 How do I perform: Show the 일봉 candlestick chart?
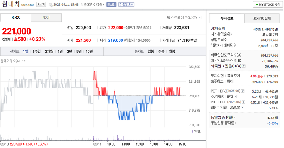pos(151,51)
